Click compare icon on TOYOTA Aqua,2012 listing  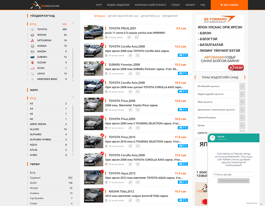coord(130,182)
